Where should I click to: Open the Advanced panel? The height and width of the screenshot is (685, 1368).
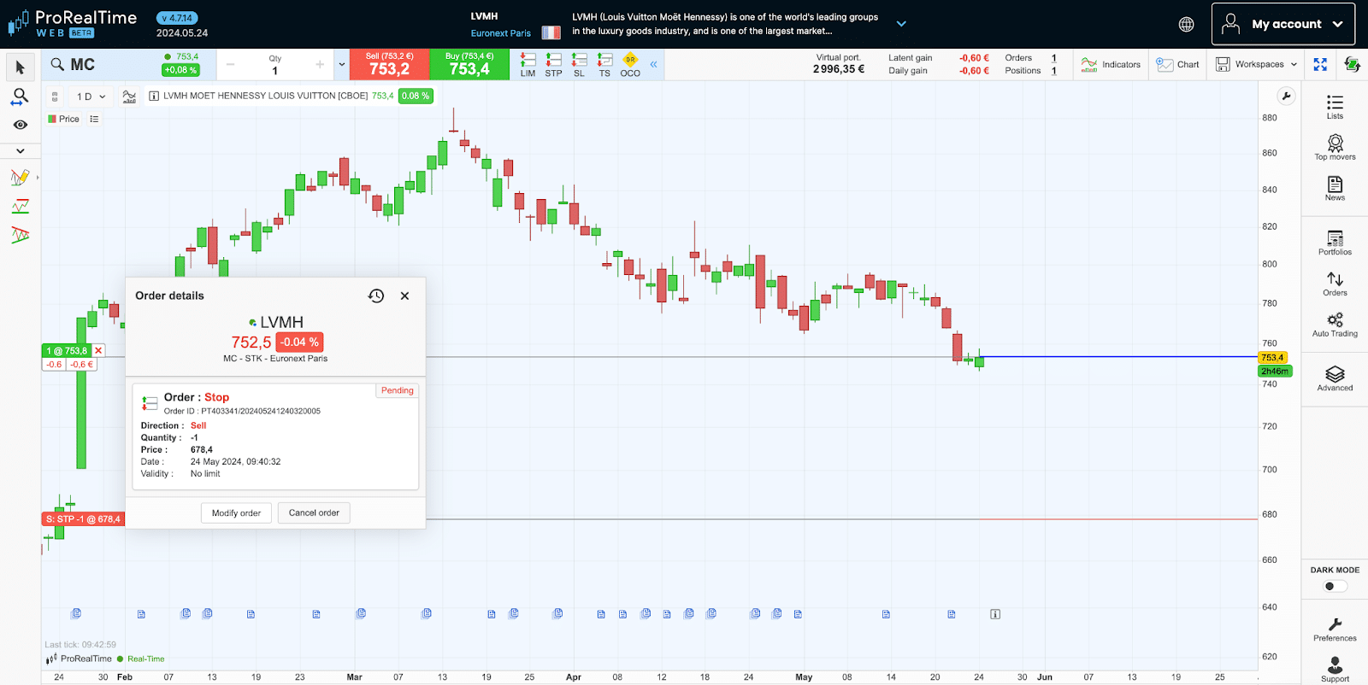[1335, 378]
